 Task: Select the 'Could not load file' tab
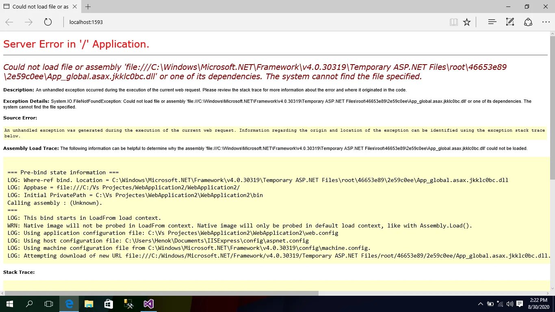coord(41,6)
